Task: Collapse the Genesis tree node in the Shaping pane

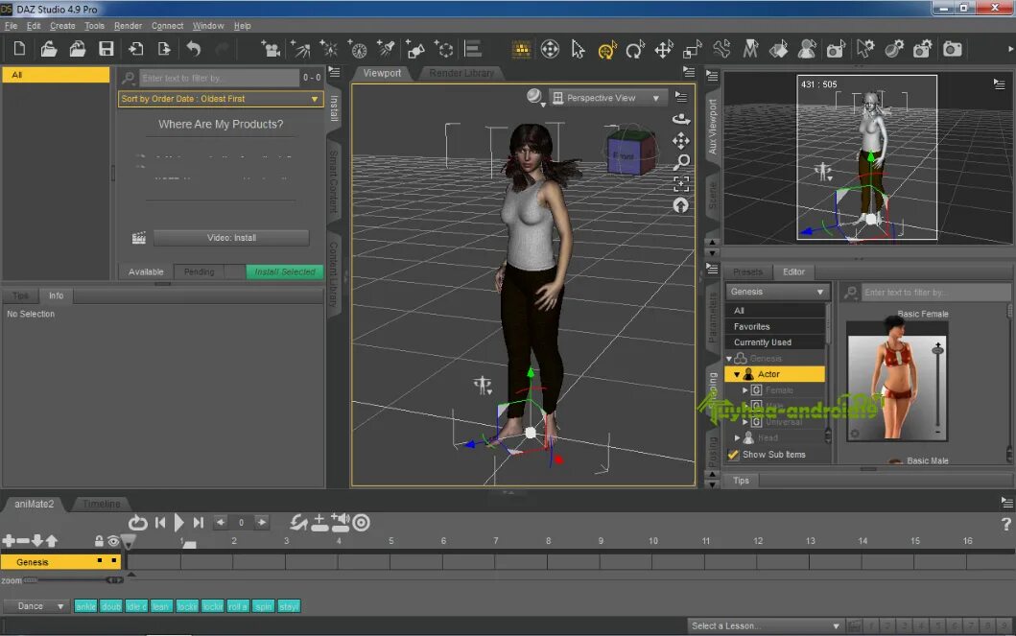Action: (729, 358)
